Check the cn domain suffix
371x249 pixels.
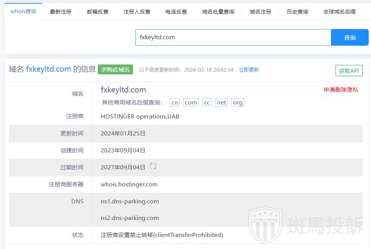[175, 103]
